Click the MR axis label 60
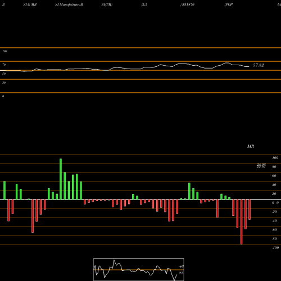 [x=274, y=176]
